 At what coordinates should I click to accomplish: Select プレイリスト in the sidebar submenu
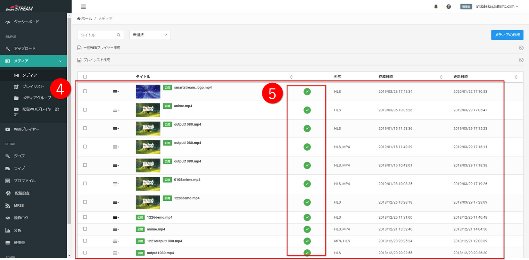click(33, 87)
